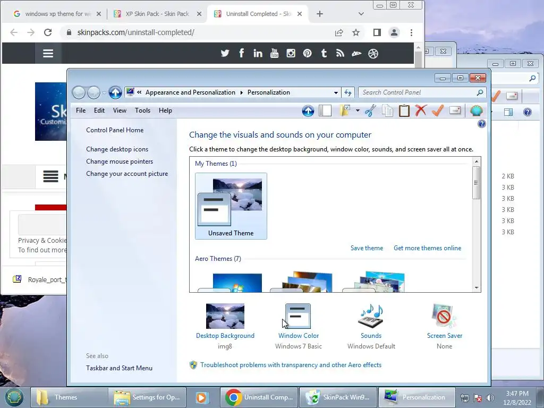Click Control Panel Home link
544x408 pixels.
115,130
